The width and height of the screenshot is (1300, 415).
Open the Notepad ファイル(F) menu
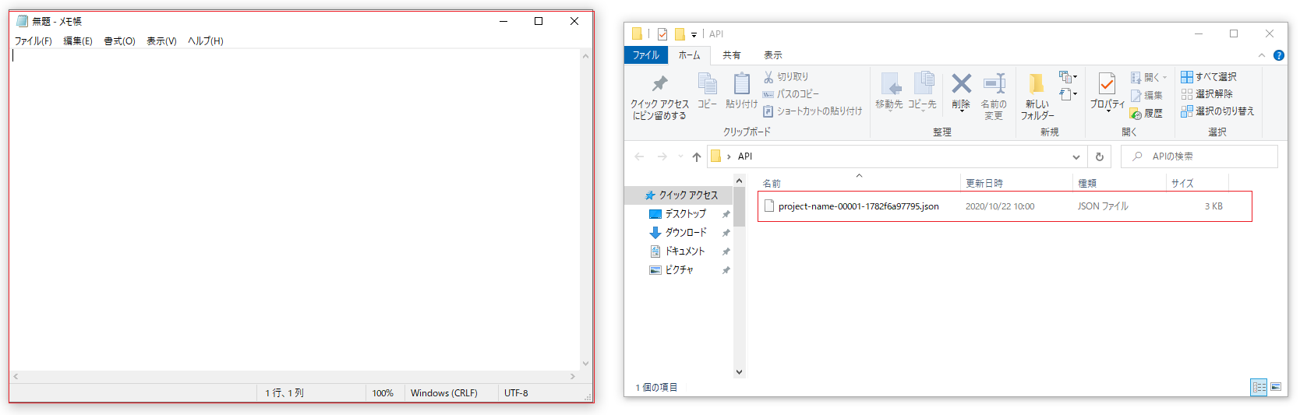[34, 41]
